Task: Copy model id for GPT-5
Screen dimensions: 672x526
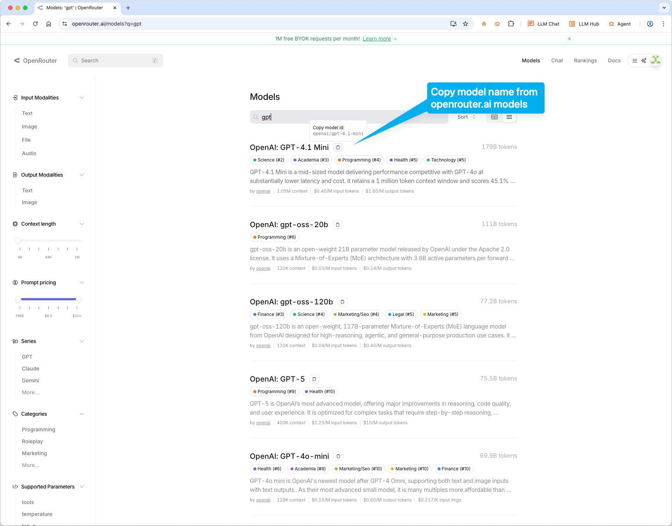Action: point(314,379)
